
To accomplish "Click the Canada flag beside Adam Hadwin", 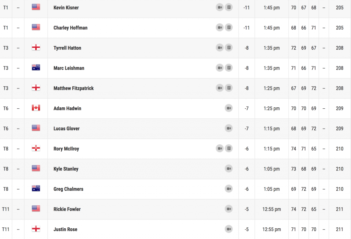I will click(x=36, y=108).
